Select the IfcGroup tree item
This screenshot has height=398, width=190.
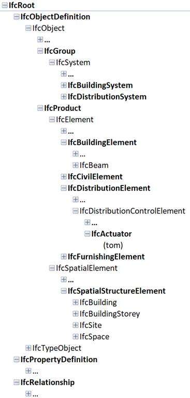[60, 51]
